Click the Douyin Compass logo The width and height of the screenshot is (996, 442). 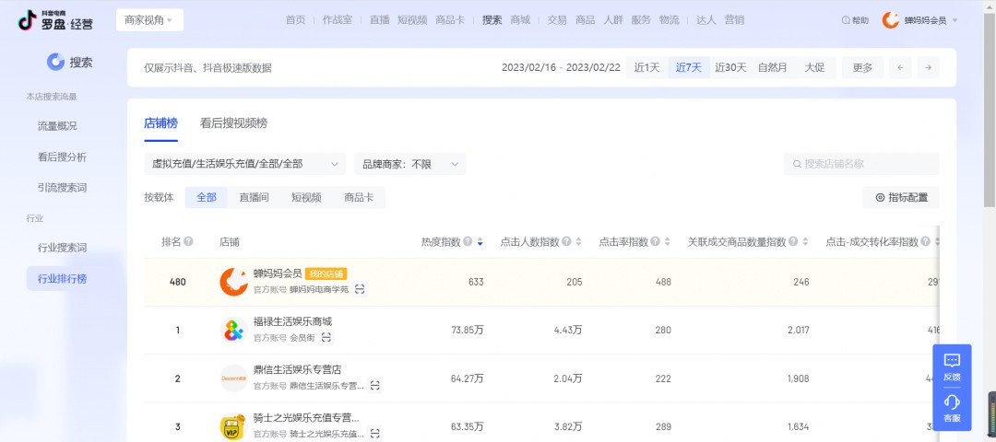pos(55,20)
